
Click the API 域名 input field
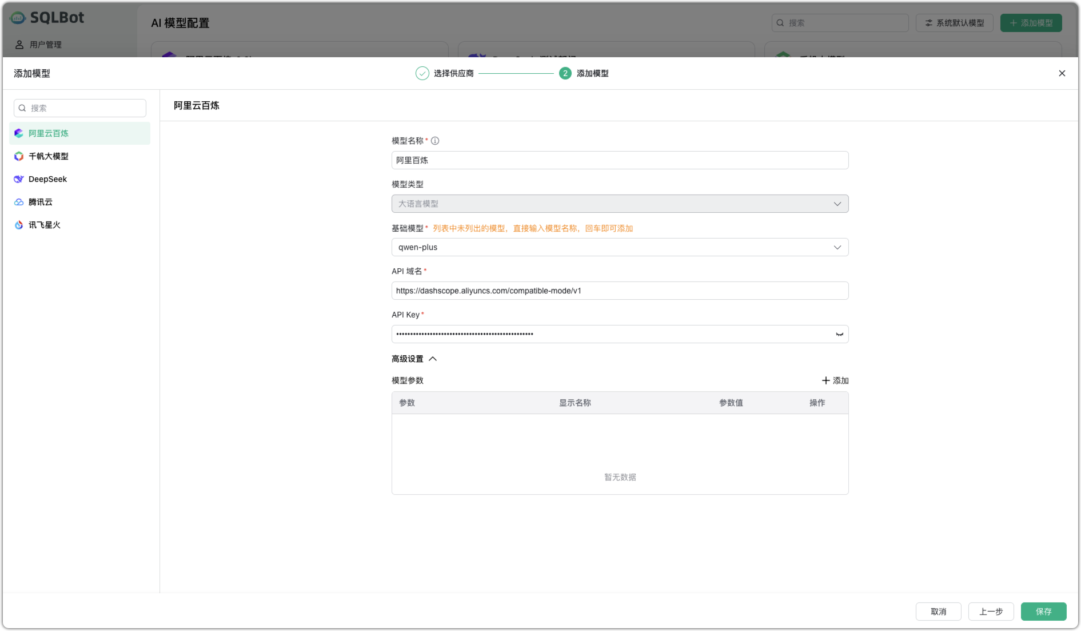(x=620, y=291)
